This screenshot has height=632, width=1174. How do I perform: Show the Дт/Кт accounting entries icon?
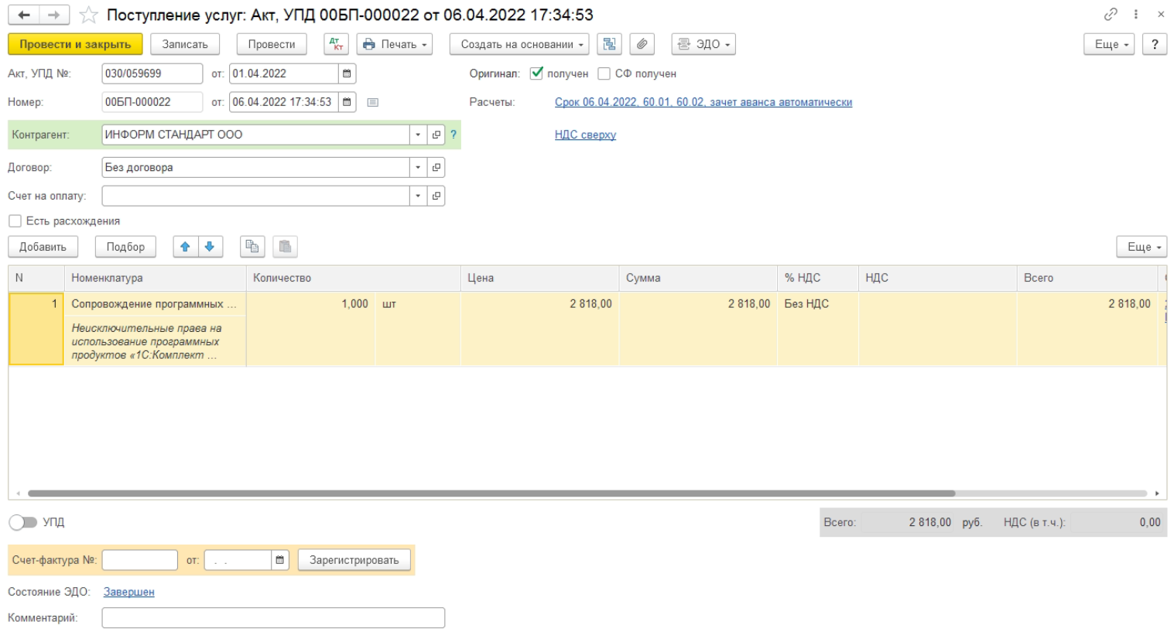coord(336,44)
